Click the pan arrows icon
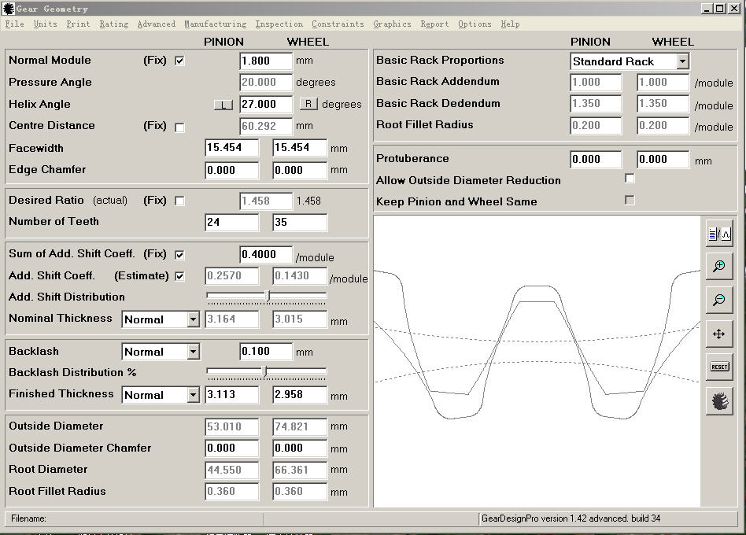This screenshot has height=535, width=746. (719, 334)
